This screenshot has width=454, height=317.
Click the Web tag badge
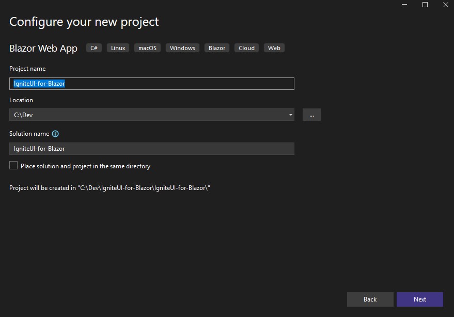pyautogui.click(x=274, y=48)
